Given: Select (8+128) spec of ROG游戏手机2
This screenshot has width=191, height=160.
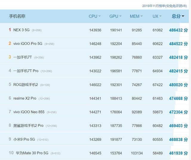Looking at the screenshot, I should point(45,85).
